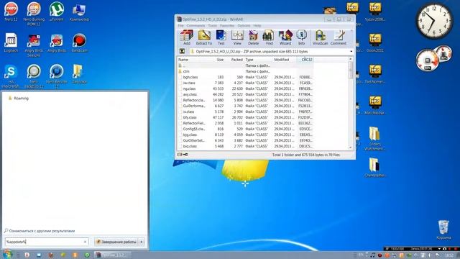
Task: Click the View toolbar icon in WinRAR
Action: (237, 37)
